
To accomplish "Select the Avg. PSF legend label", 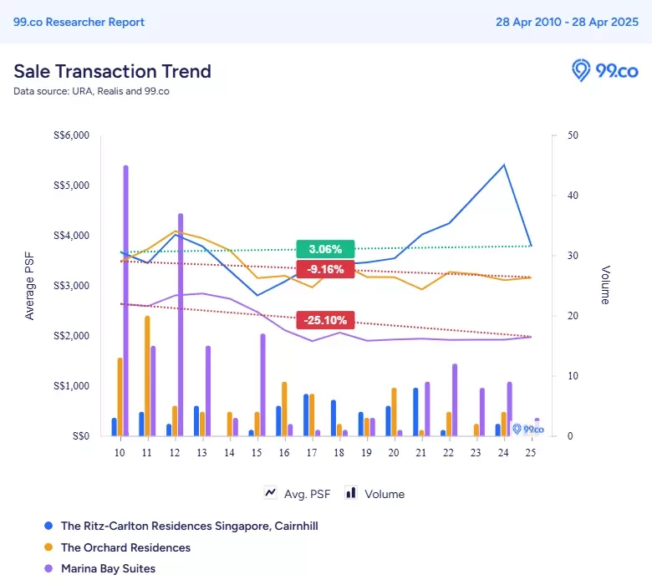I will tap(308, 494).
